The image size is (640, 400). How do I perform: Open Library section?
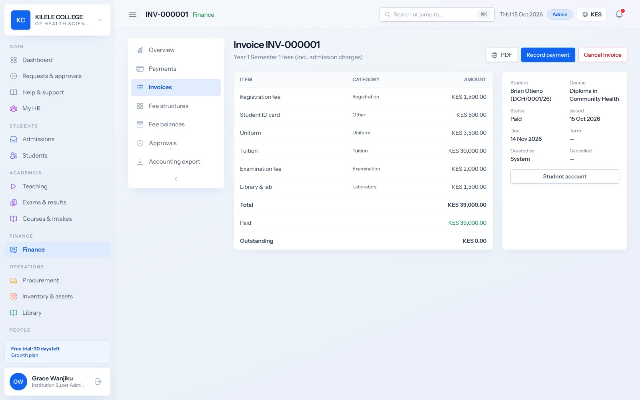(58, 313)
